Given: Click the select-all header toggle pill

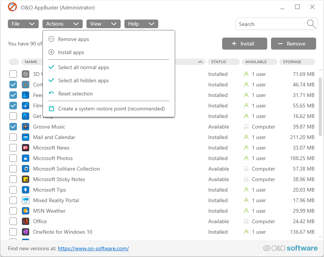Looking at the screenshot, I should point(14,62).
